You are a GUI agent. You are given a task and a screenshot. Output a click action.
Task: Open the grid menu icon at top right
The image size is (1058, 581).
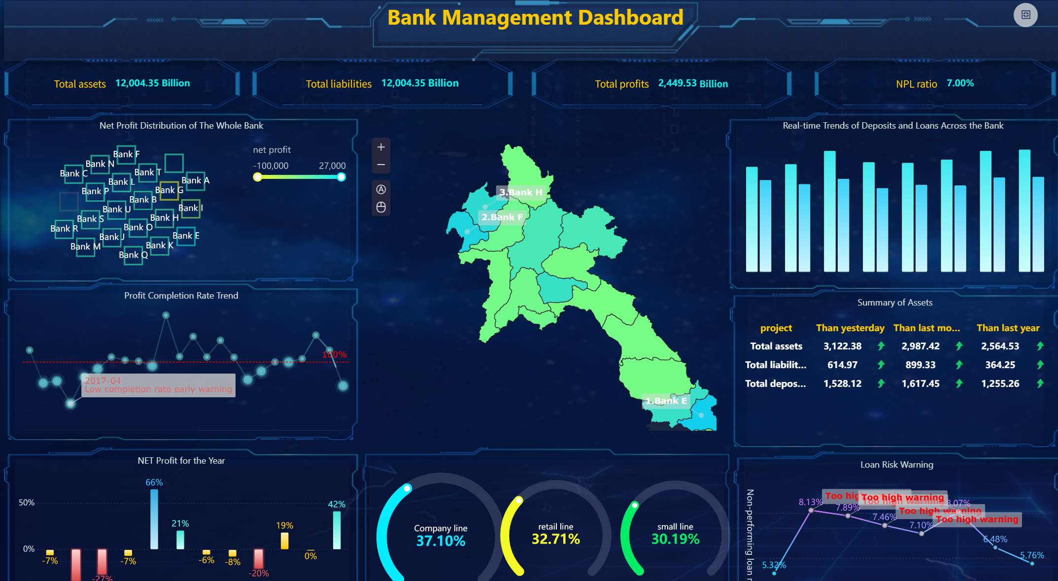(1025, 15)
